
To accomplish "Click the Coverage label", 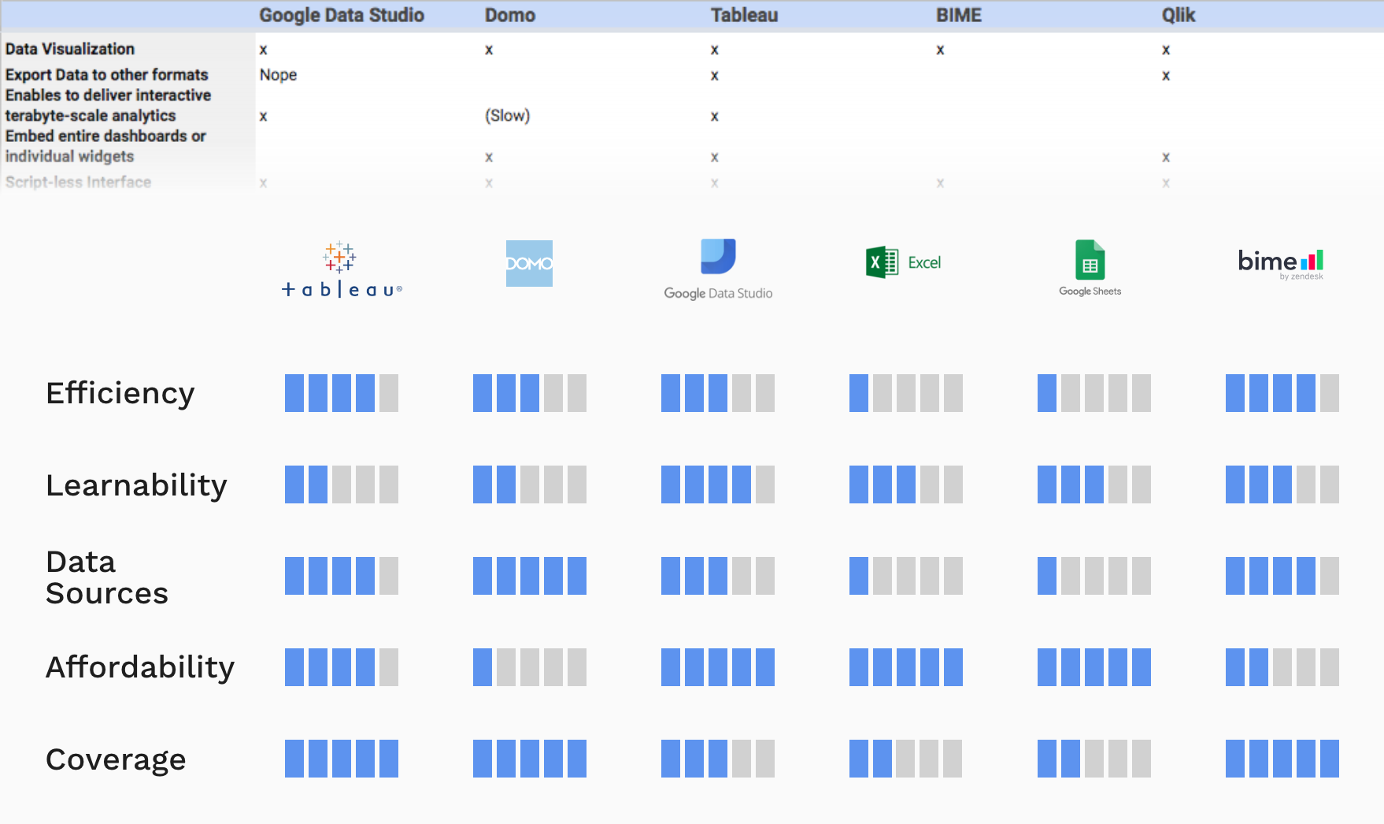I will [116, 759].
